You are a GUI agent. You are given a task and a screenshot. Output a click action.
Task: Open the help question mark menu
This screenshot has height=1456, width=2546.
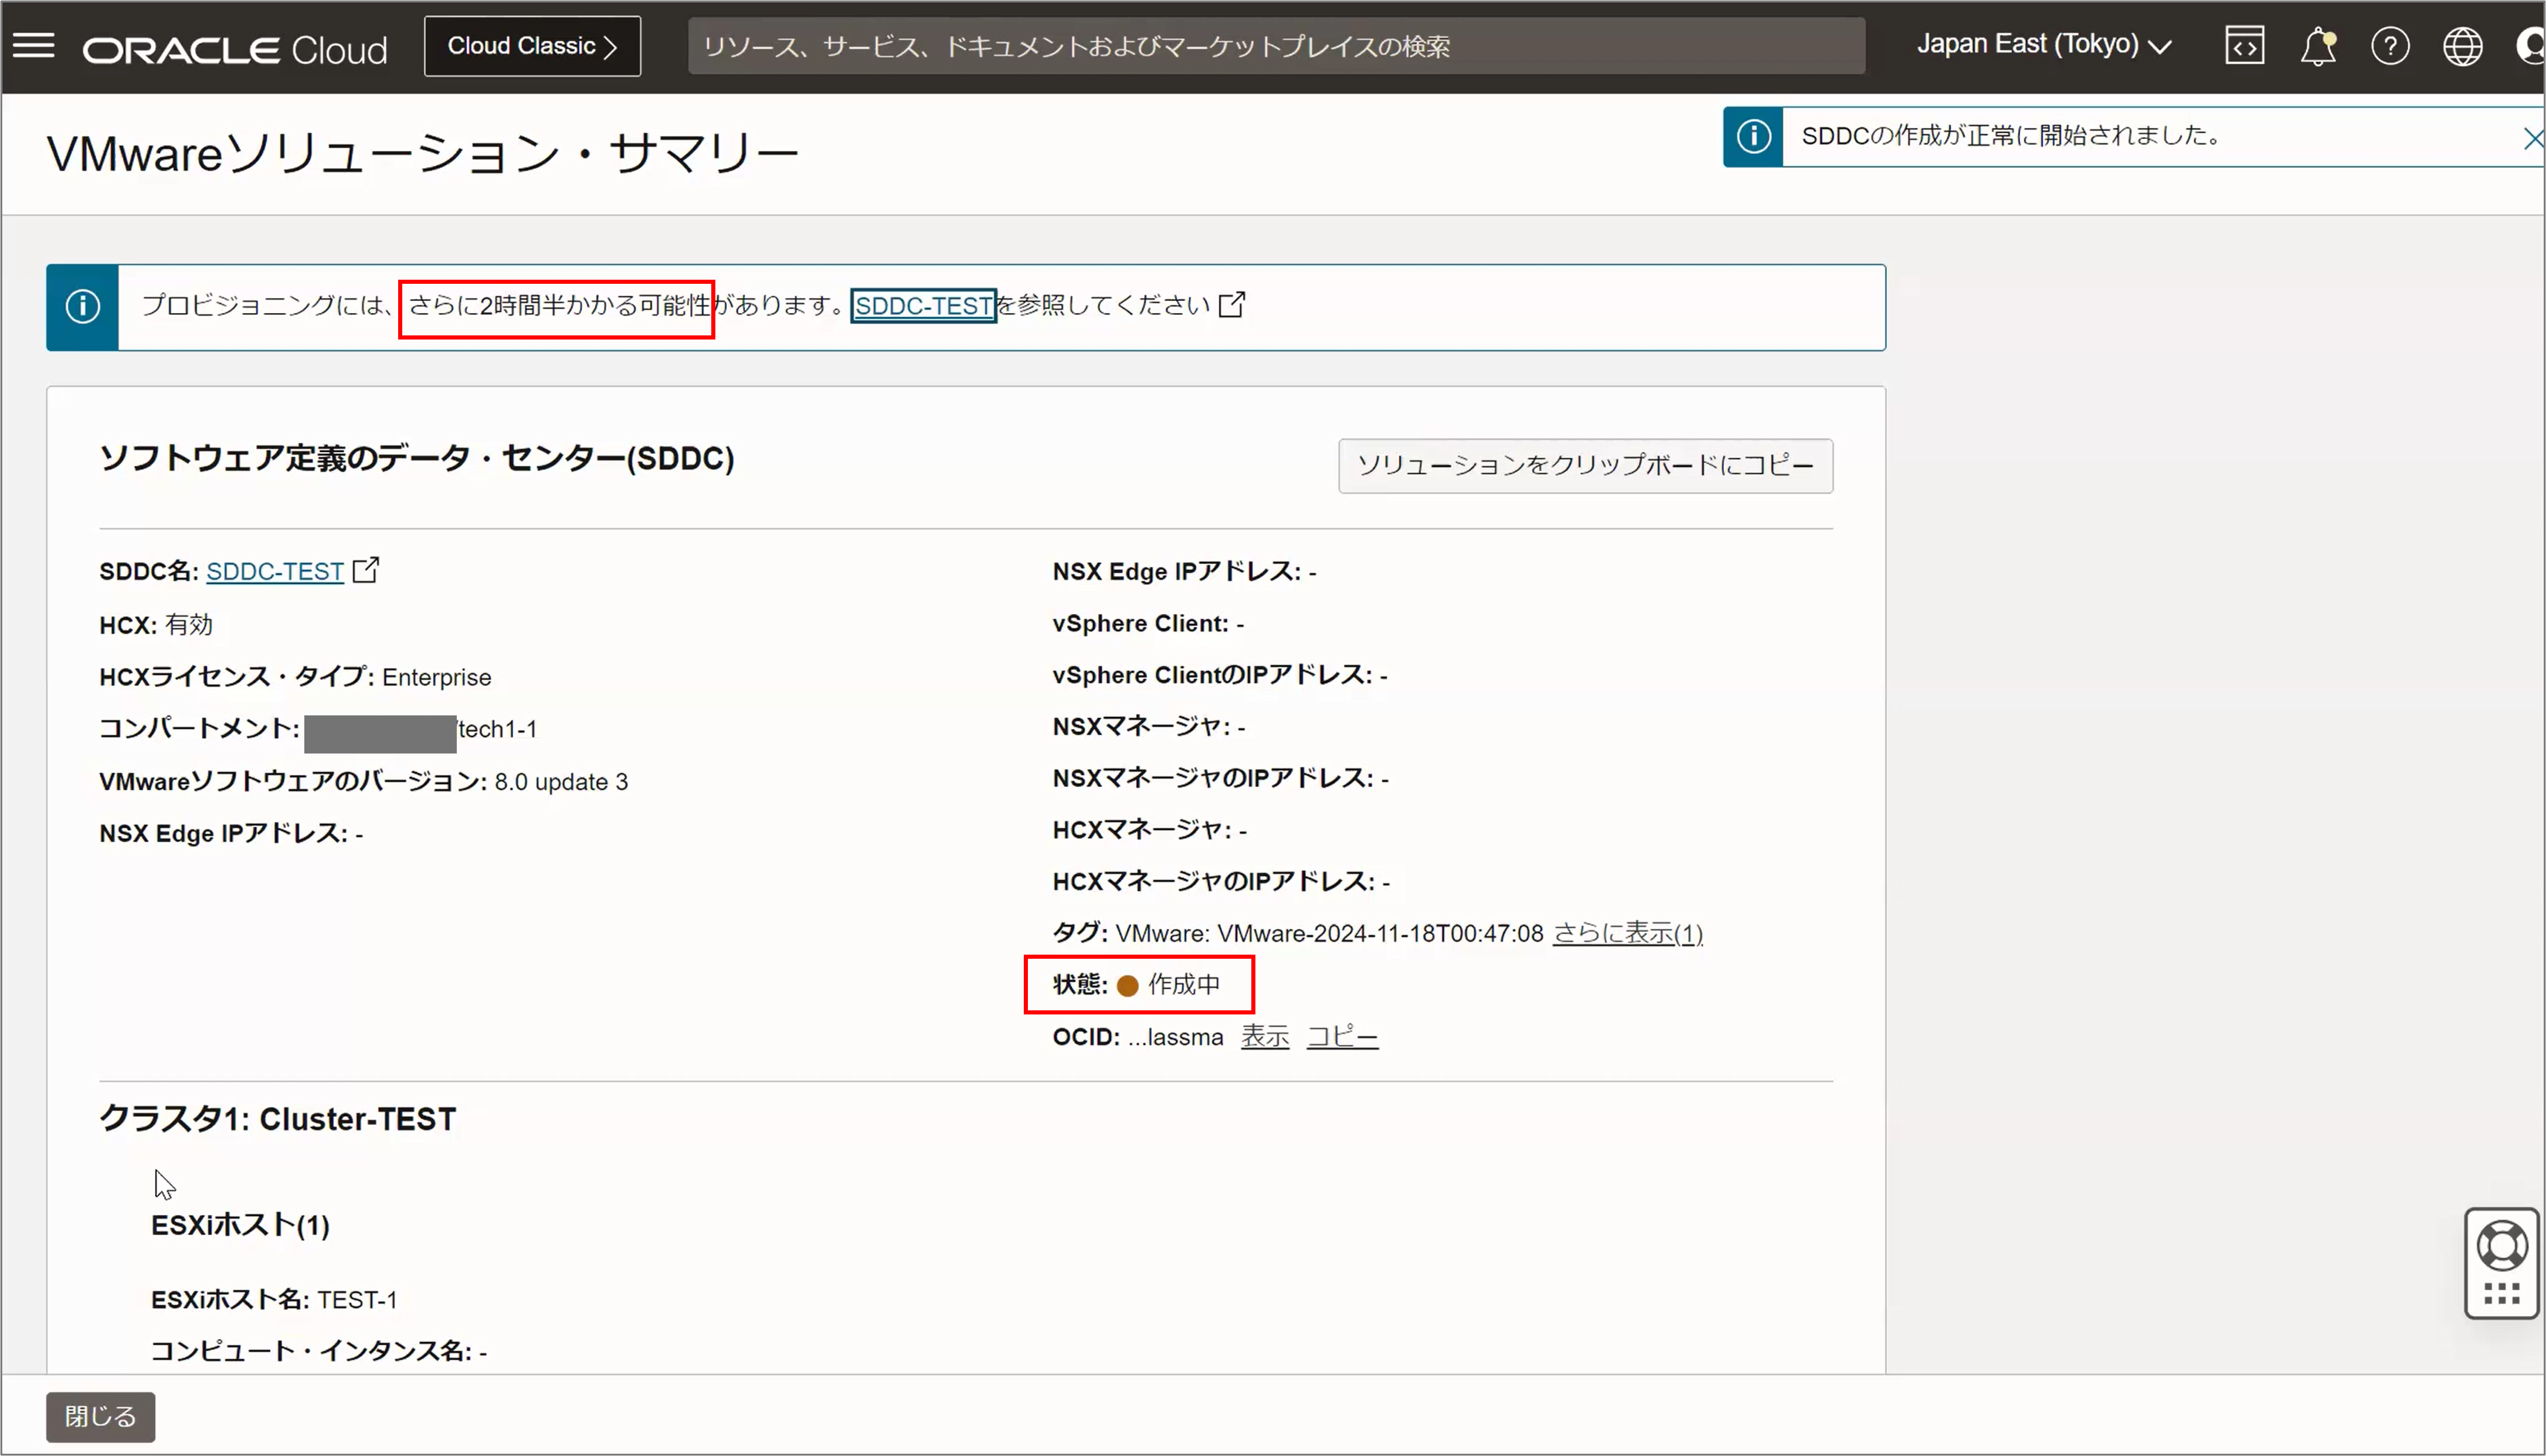click(2390, 46)
